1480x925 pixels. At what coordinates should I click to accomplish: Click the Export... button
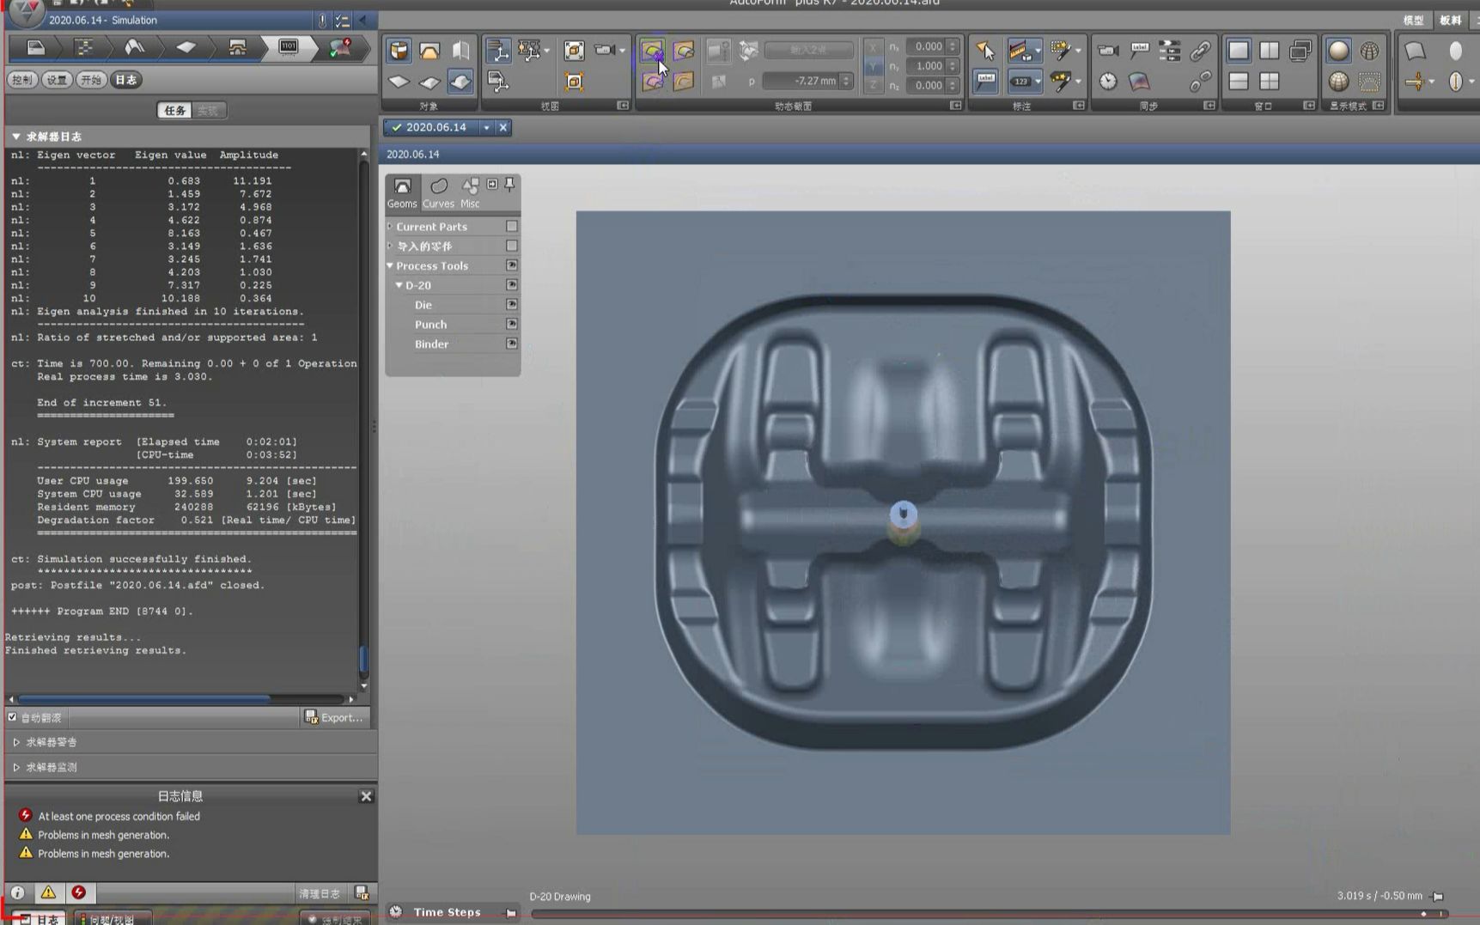point(334,717)
